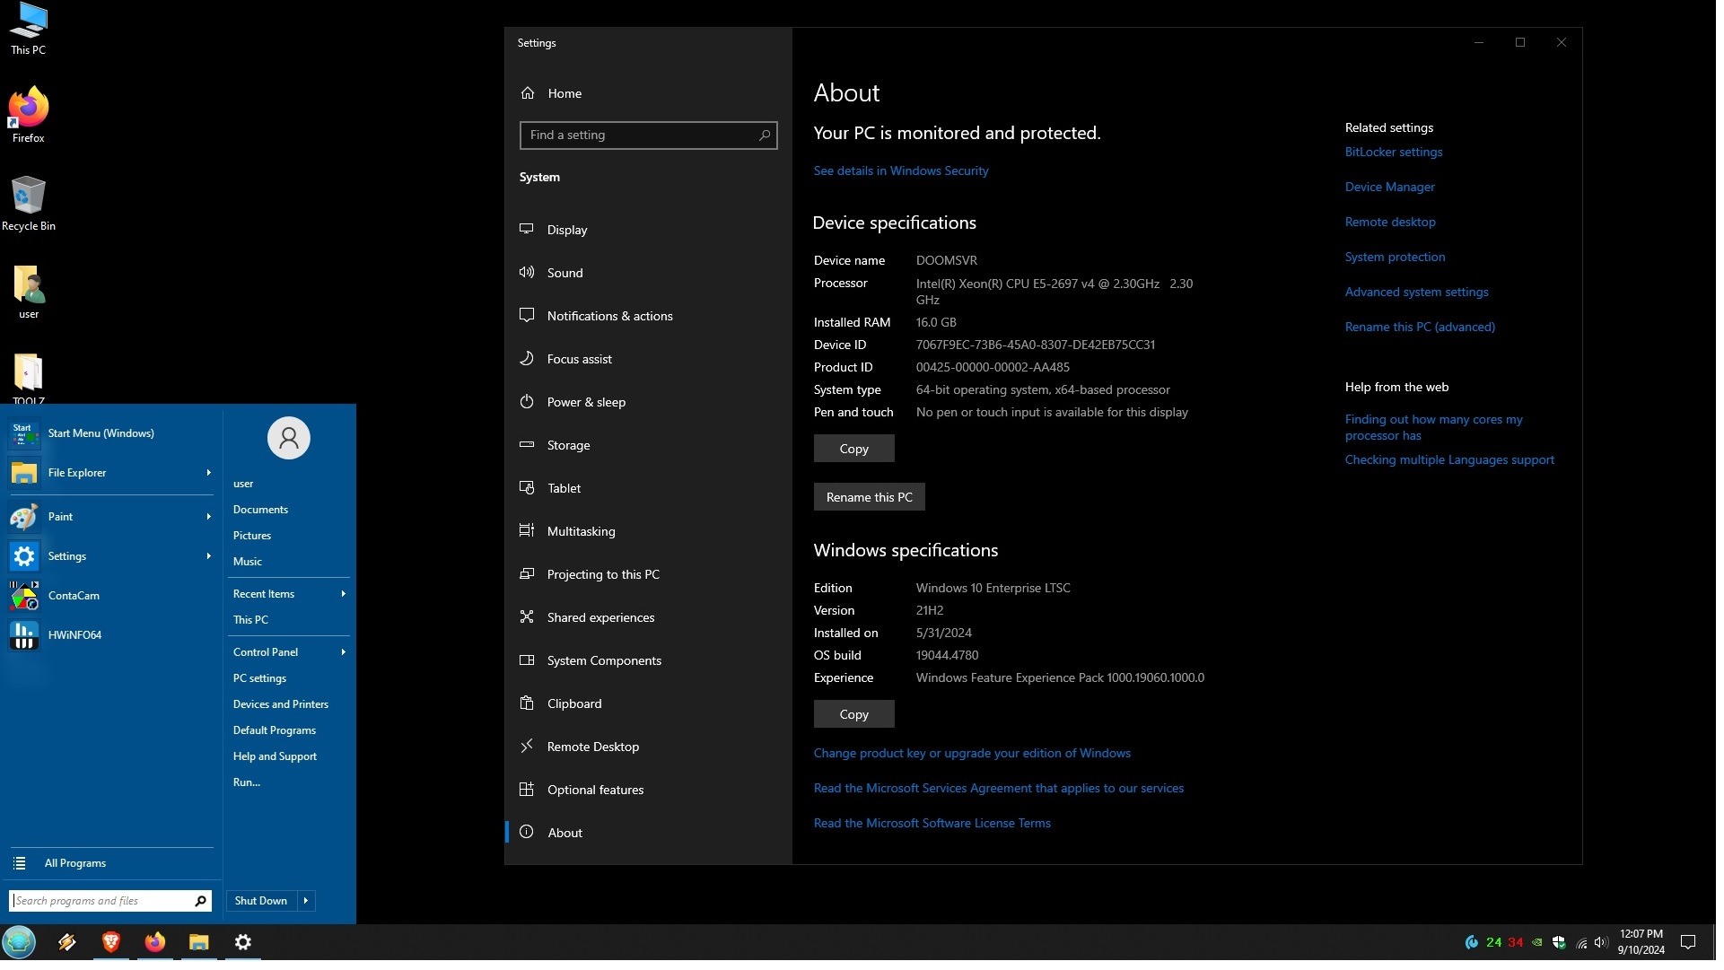Image resolution: width=1724 pixels, height=970 pixels.
Task: Click Change product key or upgrade link
Action: pos(972,753)
